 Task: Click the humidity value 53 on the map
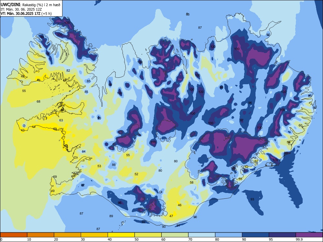click(x=99, y=166)
